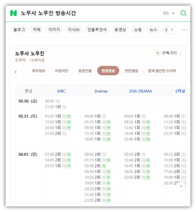The image size is (196, 212).
Task: Select the 쇼핑 tab
Action: click(x=138, y=30)
